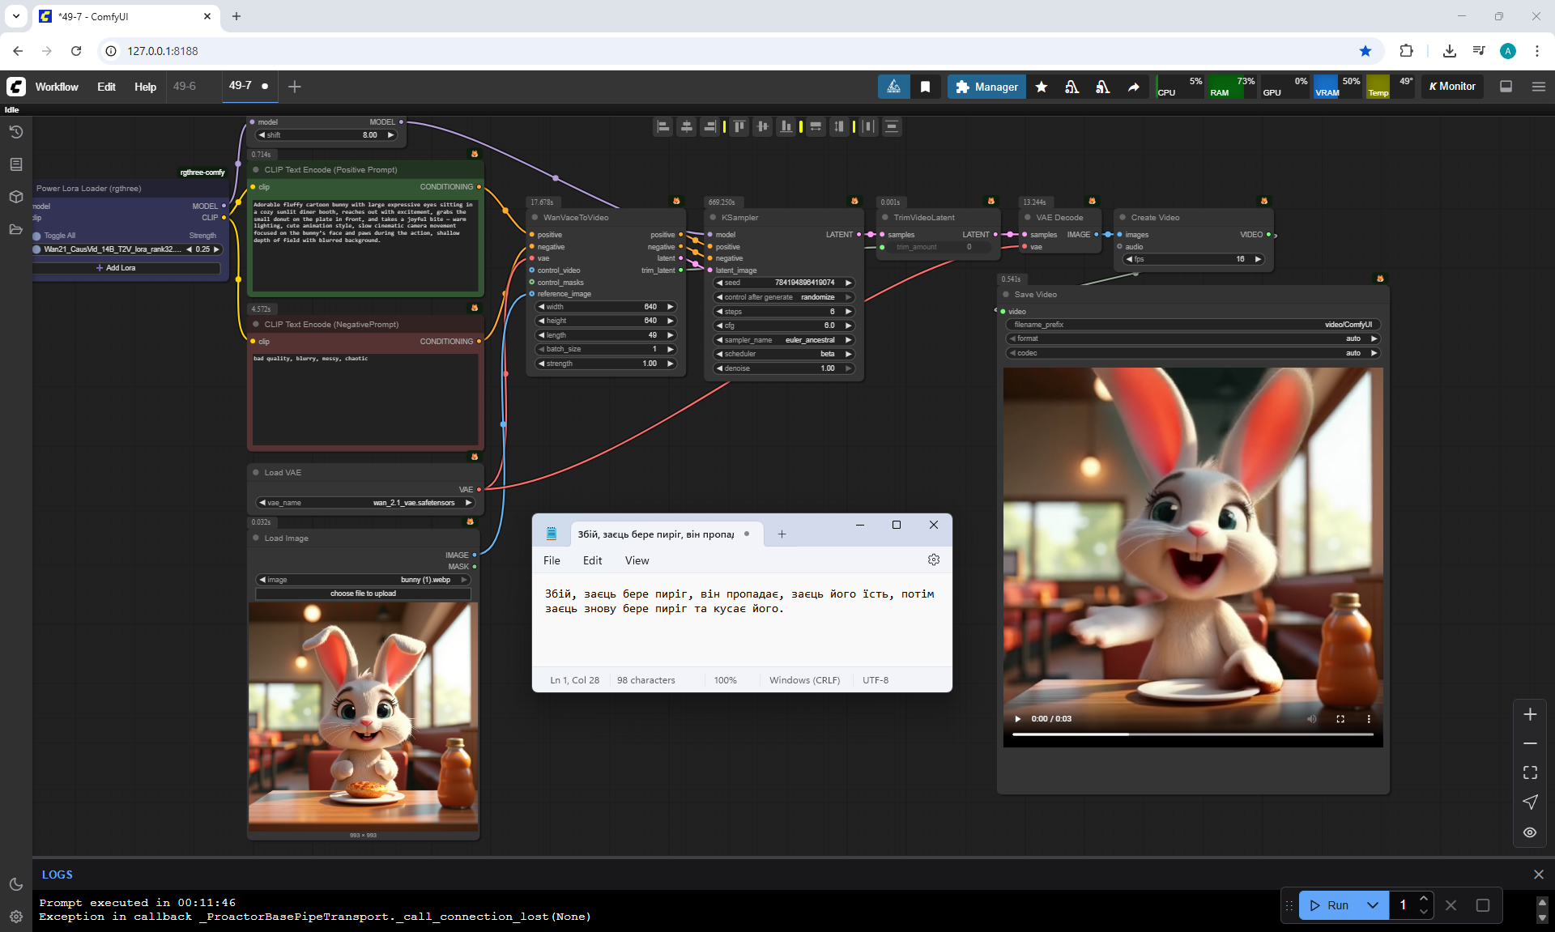
Task: Toggle the Wan21 CausVid lora on/off
Action: coord(37,249)
